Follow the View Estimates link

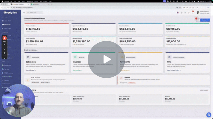pos(31,70)
